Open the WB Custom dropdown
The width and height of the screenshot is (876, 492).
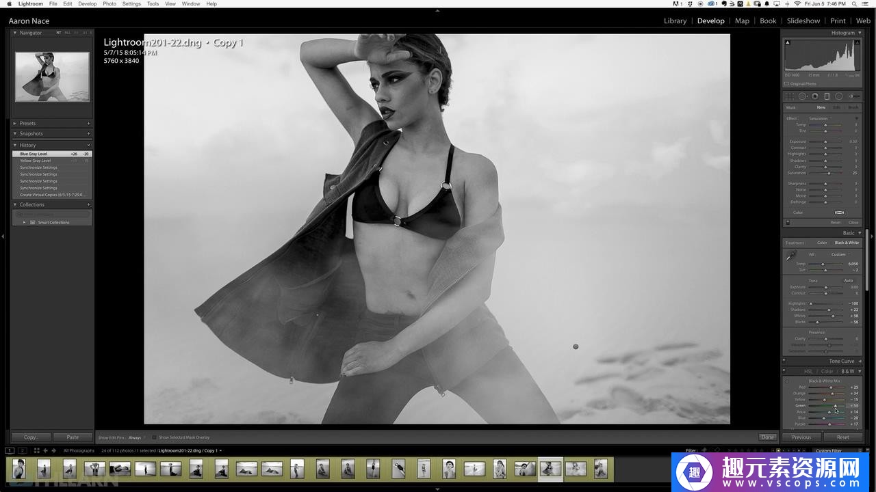point(840,255)
